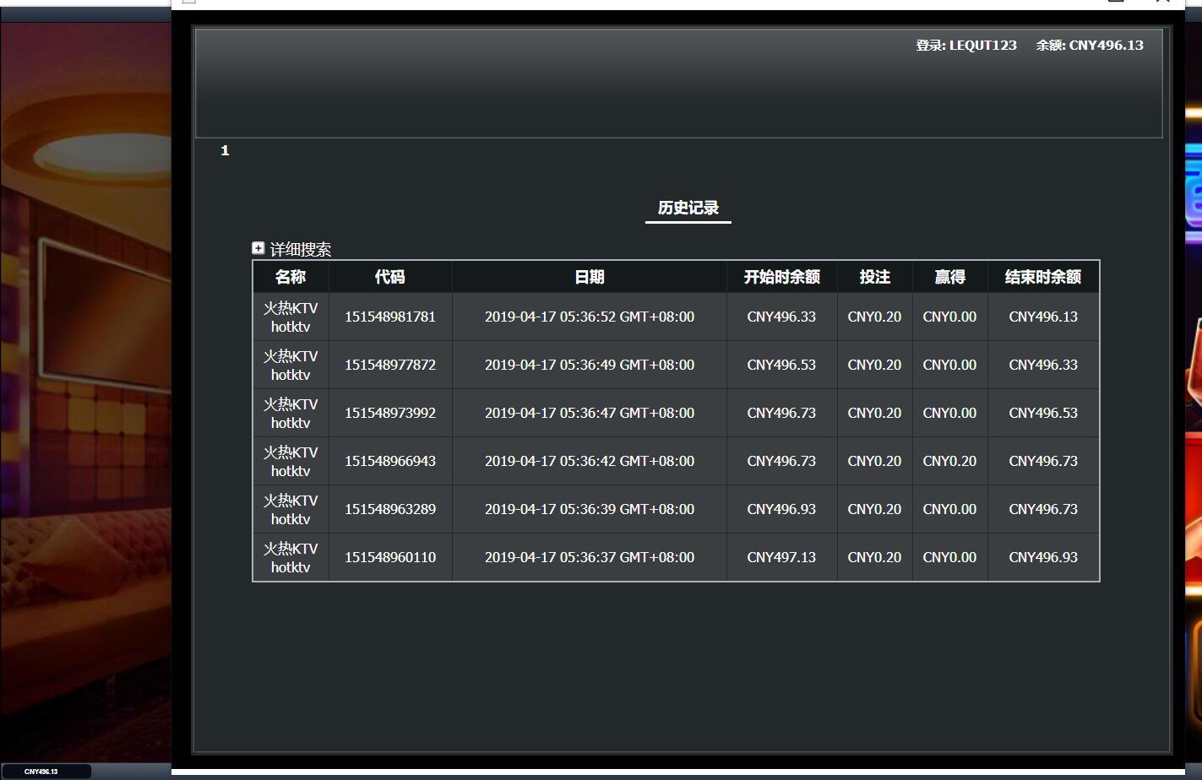Click the 结束时余额 column header
This screenshot has width=1202, height=780.
click(1043, 277)
